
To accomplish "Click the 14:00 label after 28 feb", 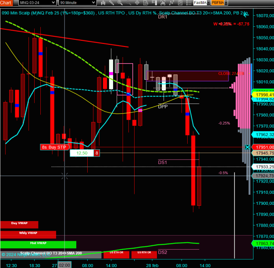I will tap(205, 265).
